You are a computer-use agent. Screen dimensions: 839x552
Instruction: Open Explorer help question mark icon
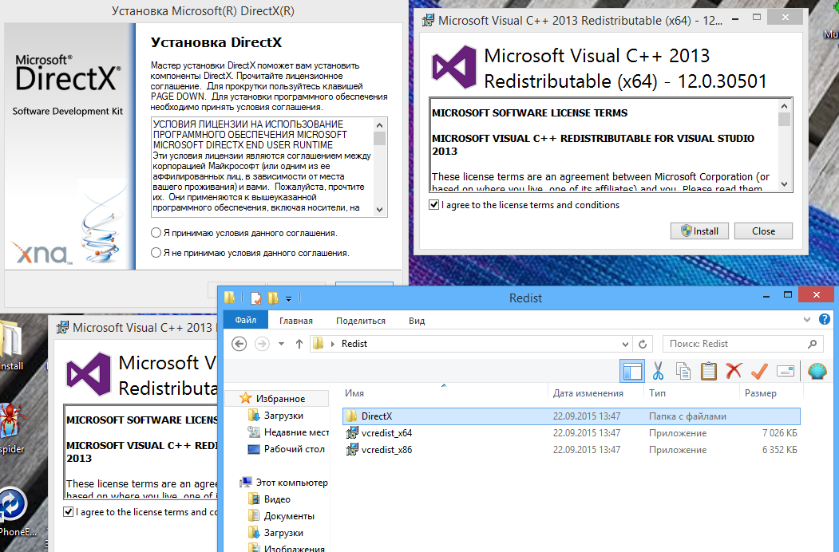[x=825, y=319]
